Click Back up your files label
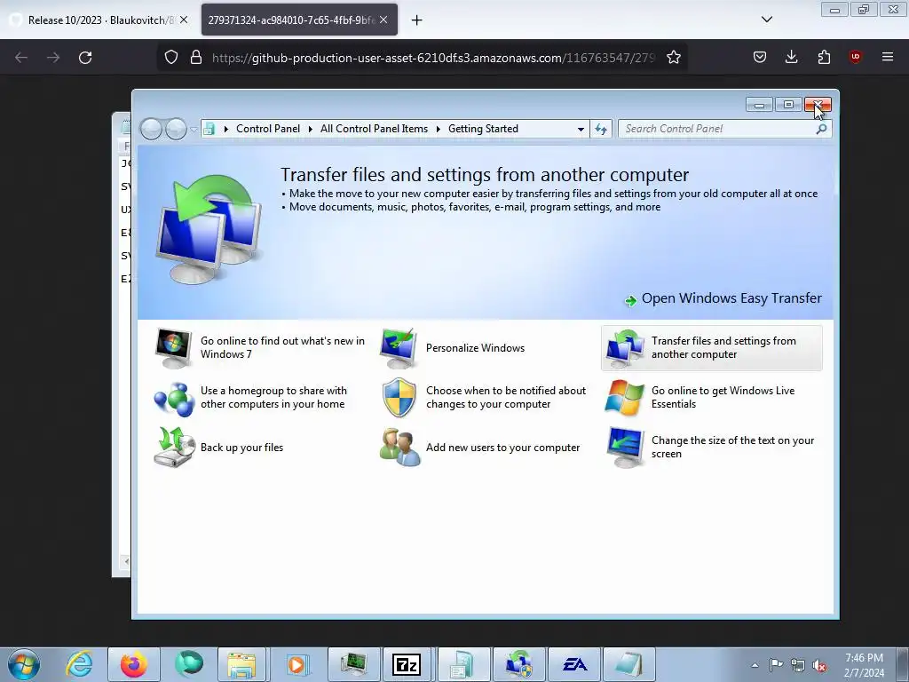Image resolution: width=909 pixels, height=682 pixels. (241, 448)
